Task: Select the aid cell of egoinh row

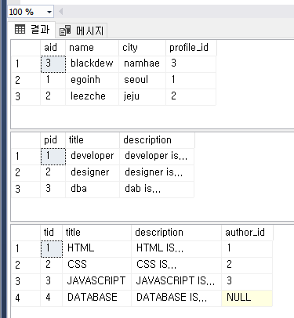Action: tap(53, 80)
